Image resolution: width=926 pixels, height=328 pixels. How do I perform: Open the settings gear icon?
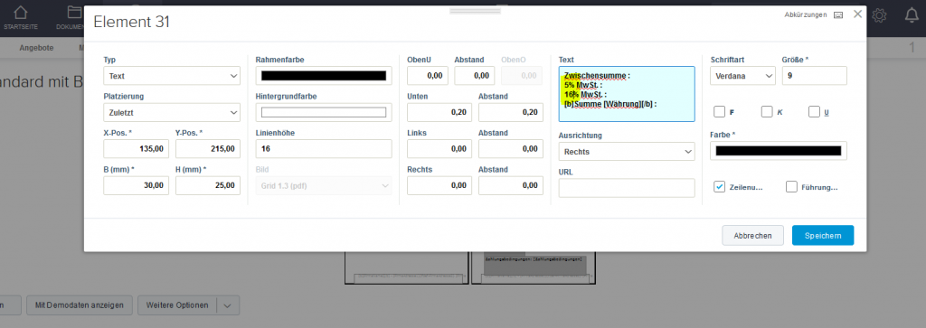(x=879, y=16)
